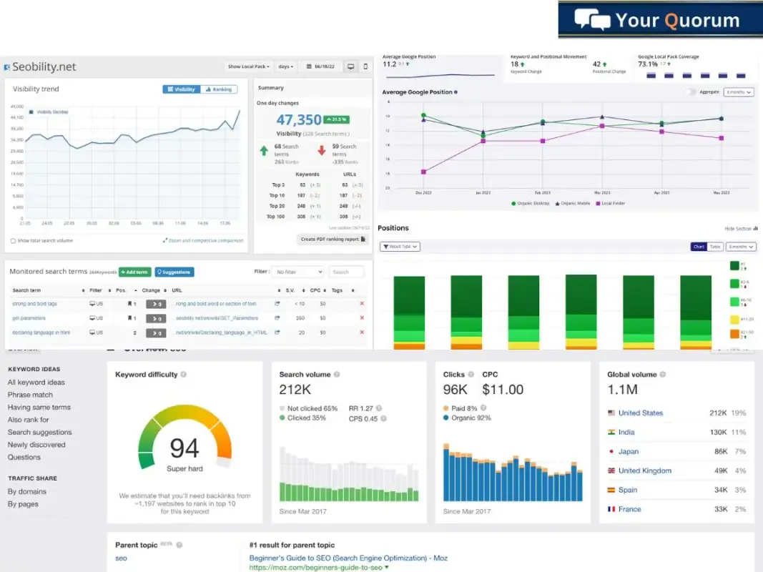This screenshot has height=572, width=763.
Task: Open 6 months dropdown in Average Google Position chart
Action: click(x=739, y=92)
